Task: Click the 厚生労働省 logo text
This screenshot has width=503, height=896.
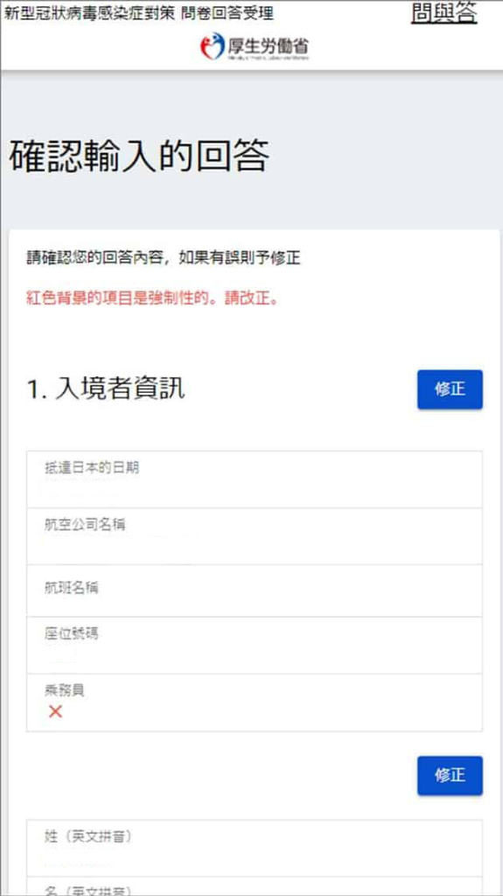Action: 268,46
